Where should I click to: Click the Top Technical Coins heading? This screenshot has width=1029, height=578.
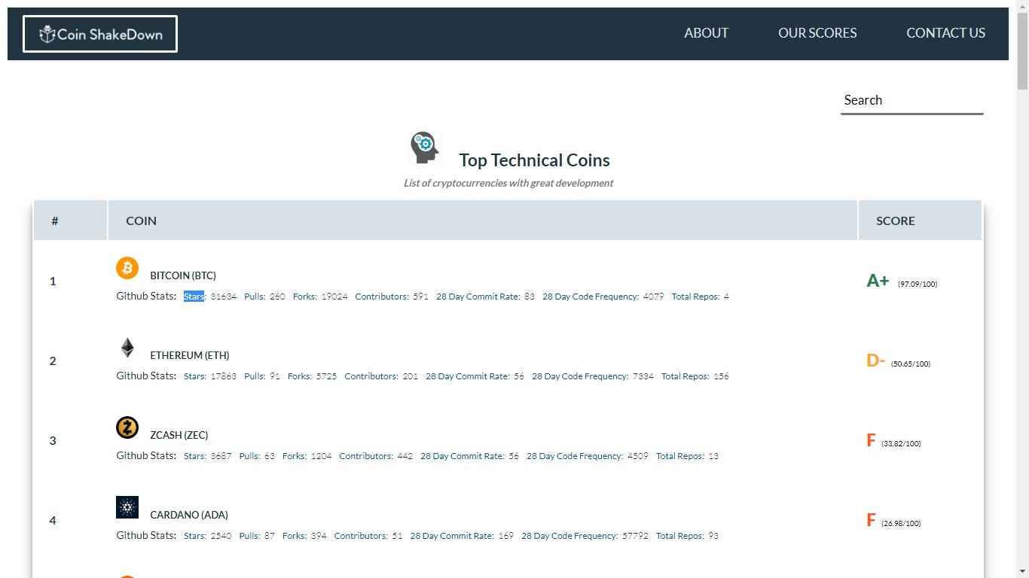point(534,160)
